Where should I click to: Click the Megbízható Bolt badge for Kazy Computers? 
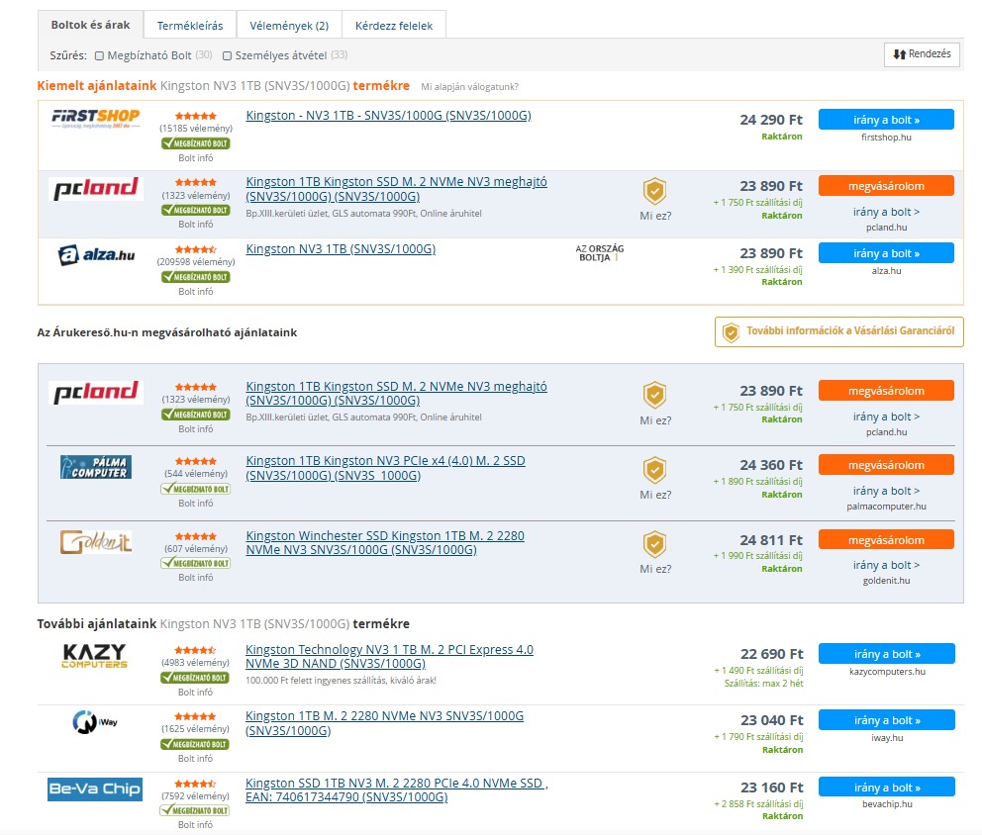tap(195, 678)
